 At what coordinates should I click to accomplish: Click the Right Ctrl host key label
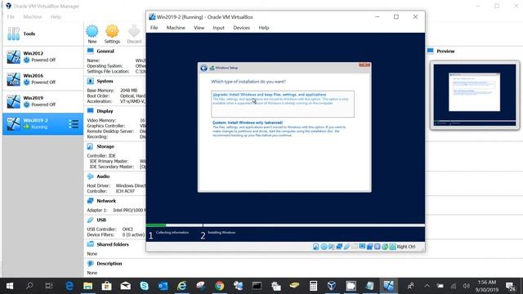click(406, 247)
